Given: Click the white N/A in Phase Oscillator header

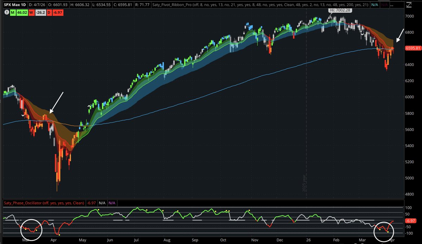Looking at the screenshot, I should [x=102, y=203].
